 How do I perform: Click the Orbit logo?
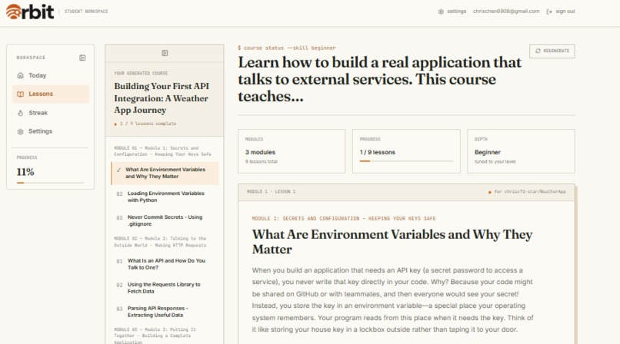pos(30,12)
